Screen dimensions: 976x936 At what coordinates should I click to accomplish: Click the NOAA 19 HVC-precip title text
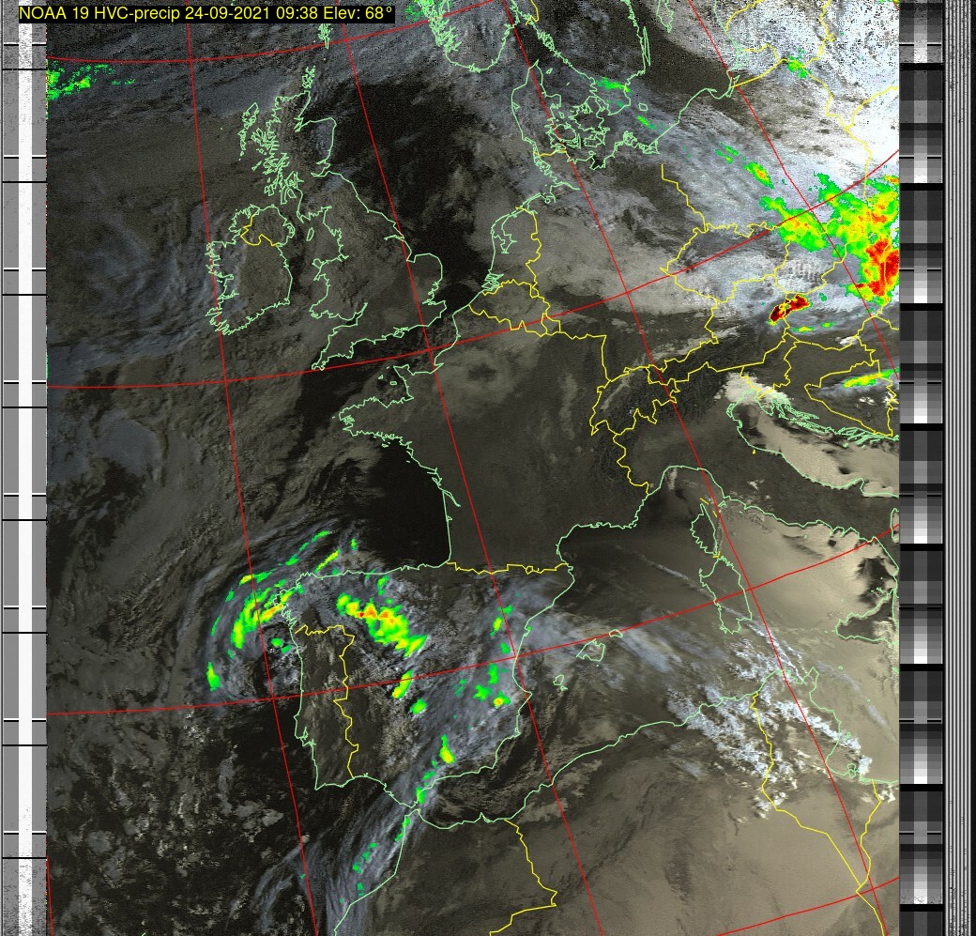pyautogui.click(x=122, y=13)
